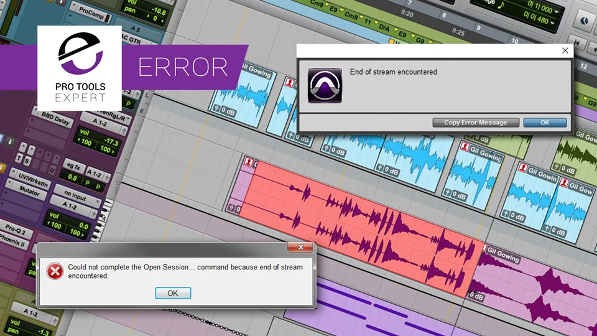Click bar 9 on the ruler
This screenshot has height=336, width=597.
tap(479, 28)
